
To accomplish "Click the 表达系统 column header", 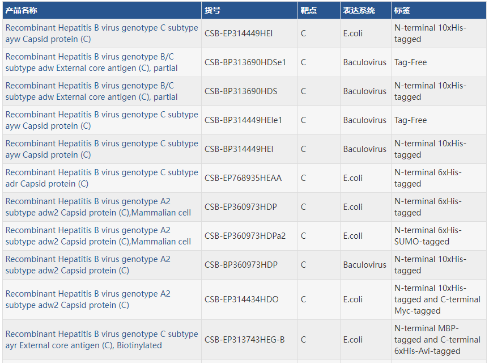I will pos(359,10).
